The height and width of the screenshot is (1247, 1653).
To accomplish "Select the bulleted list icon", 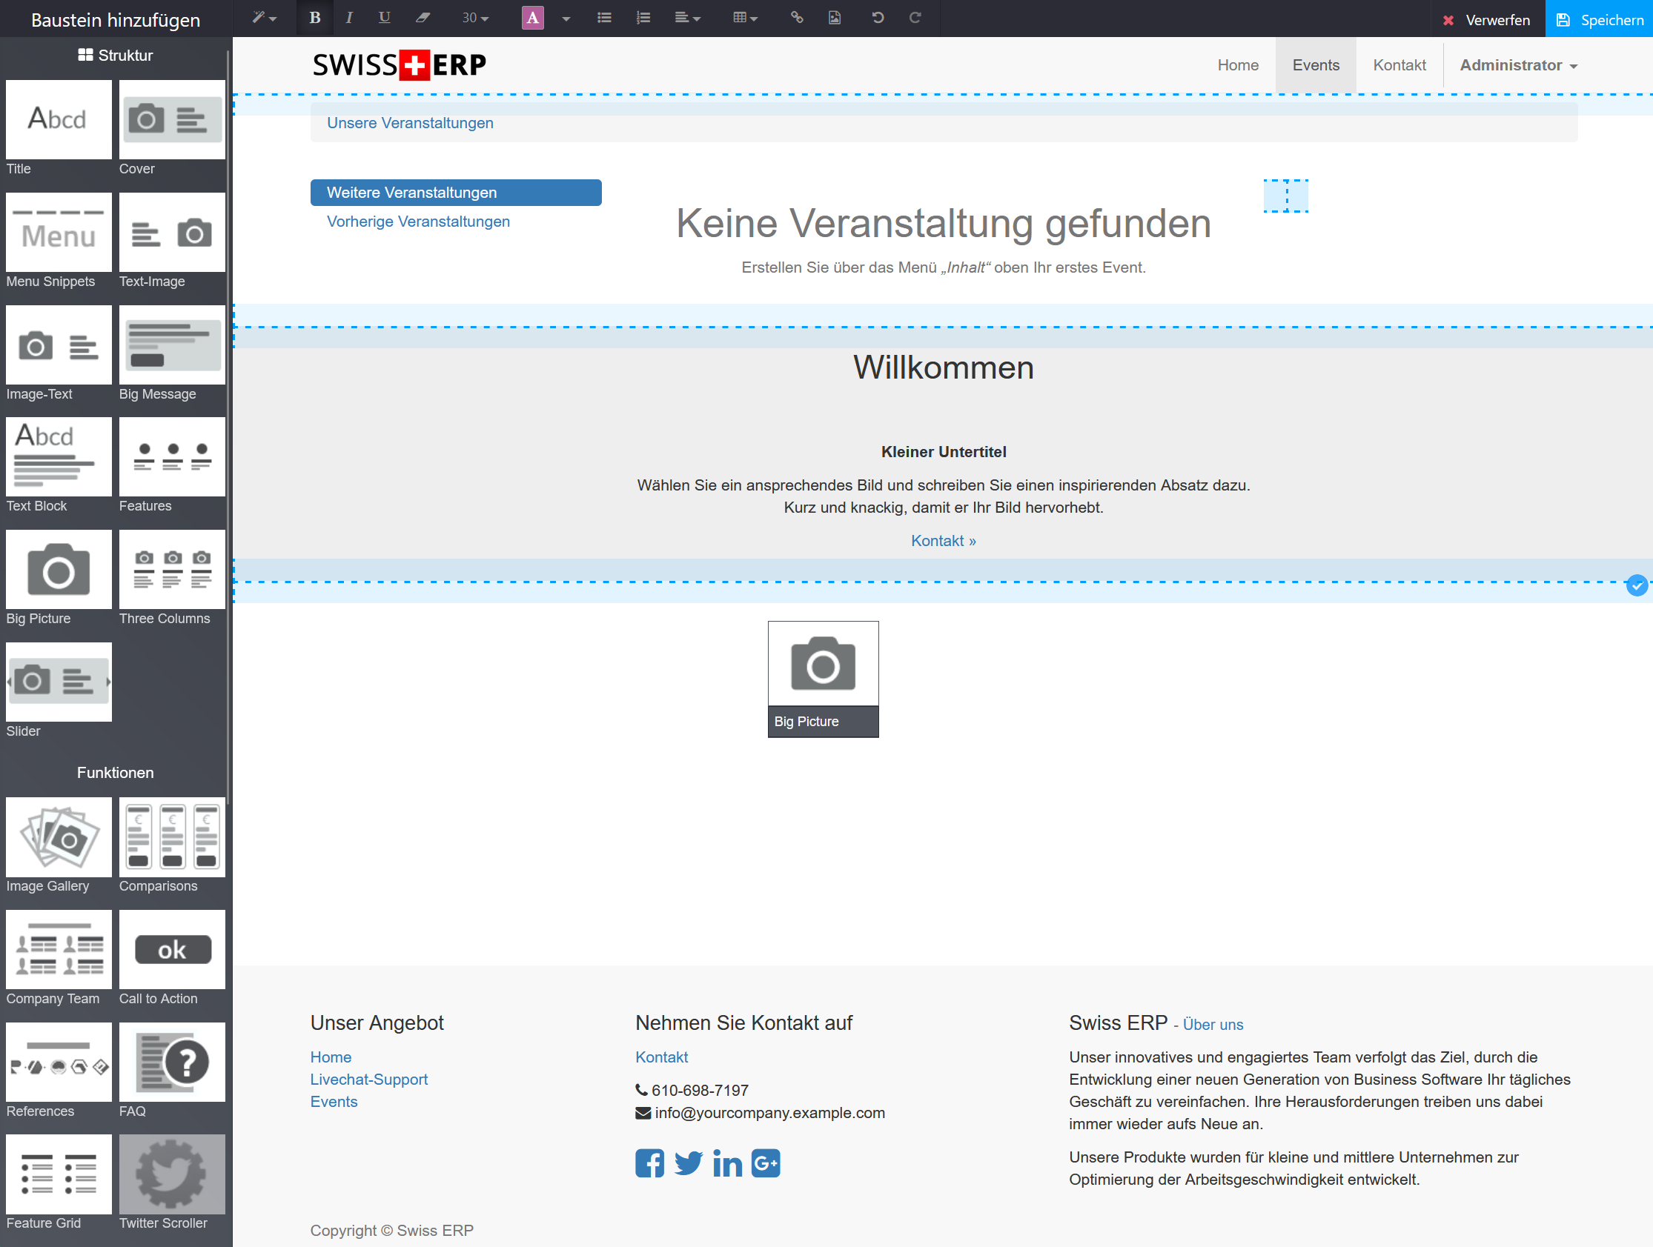I will pos(604,17).
